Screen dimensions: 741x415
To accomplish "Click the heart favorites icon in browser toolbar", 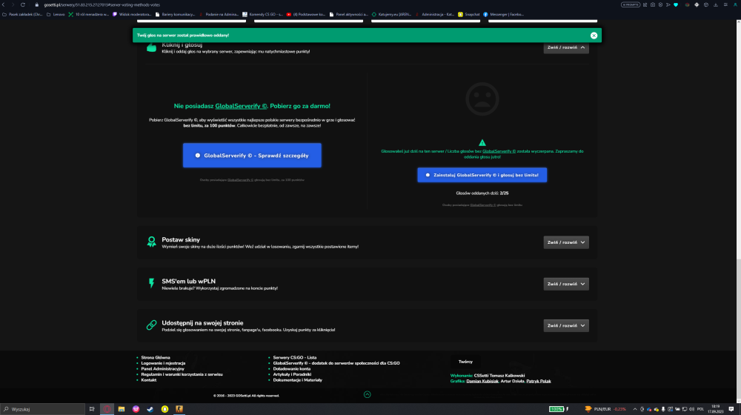I will click(676, 4).
